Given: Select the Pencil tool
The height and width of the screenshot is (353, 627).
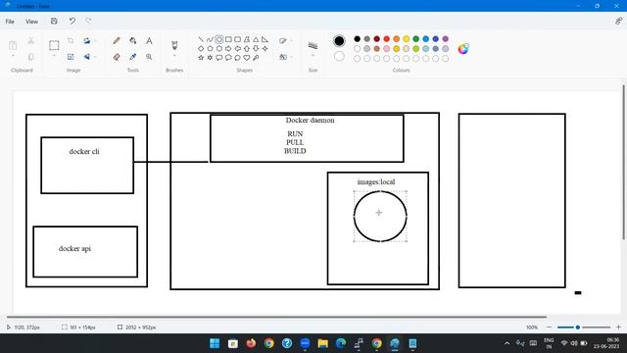Looking at the screenshot, I should (117, 41).
